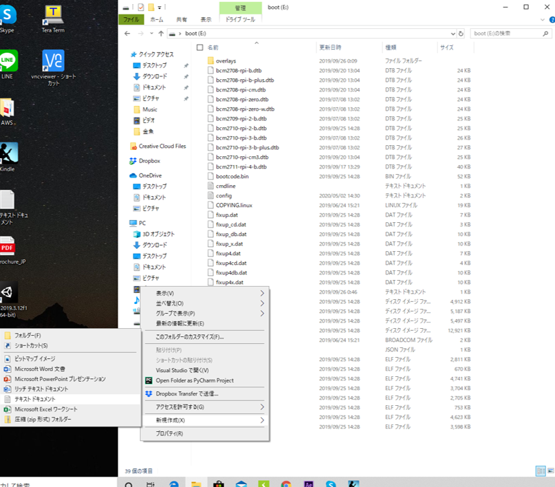
Task: Click the back navigation arrow
Action: (126, 32)
